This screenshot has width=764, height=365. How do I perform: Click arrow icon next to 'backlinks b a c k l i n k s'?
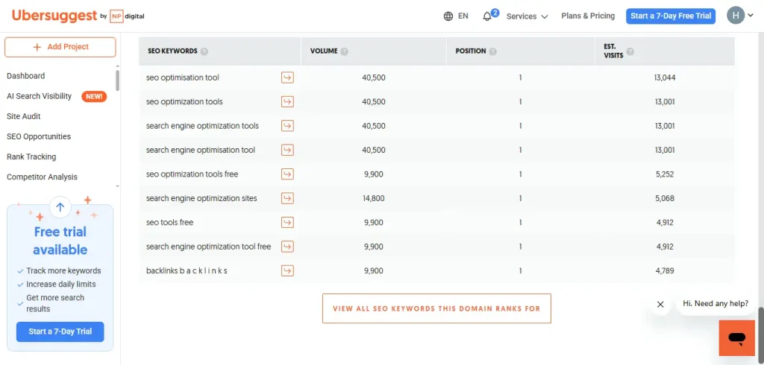coord(287,270)
